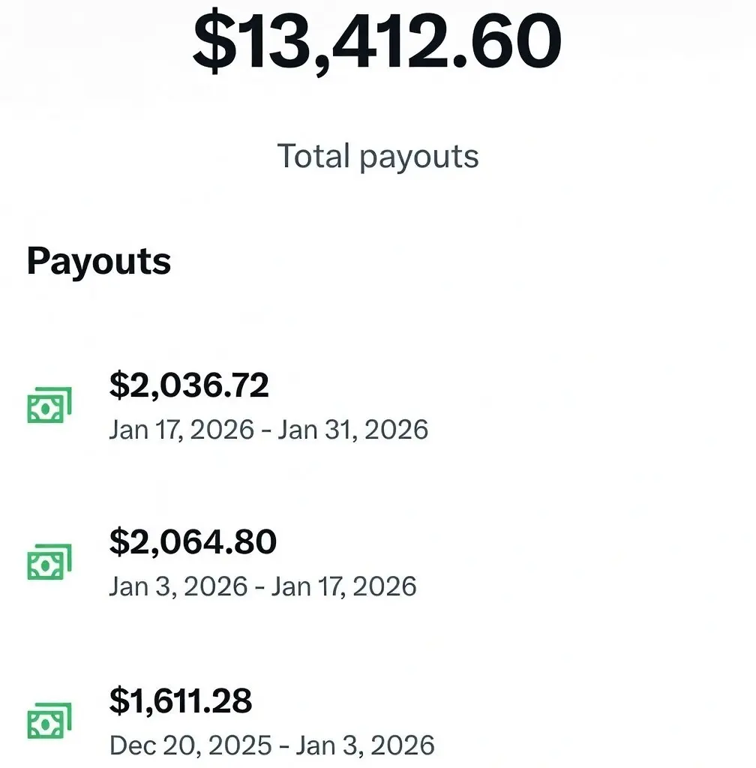Click the end date under the $1,611.28 payout
Viewport: 756px width, 768px height.
365,745
